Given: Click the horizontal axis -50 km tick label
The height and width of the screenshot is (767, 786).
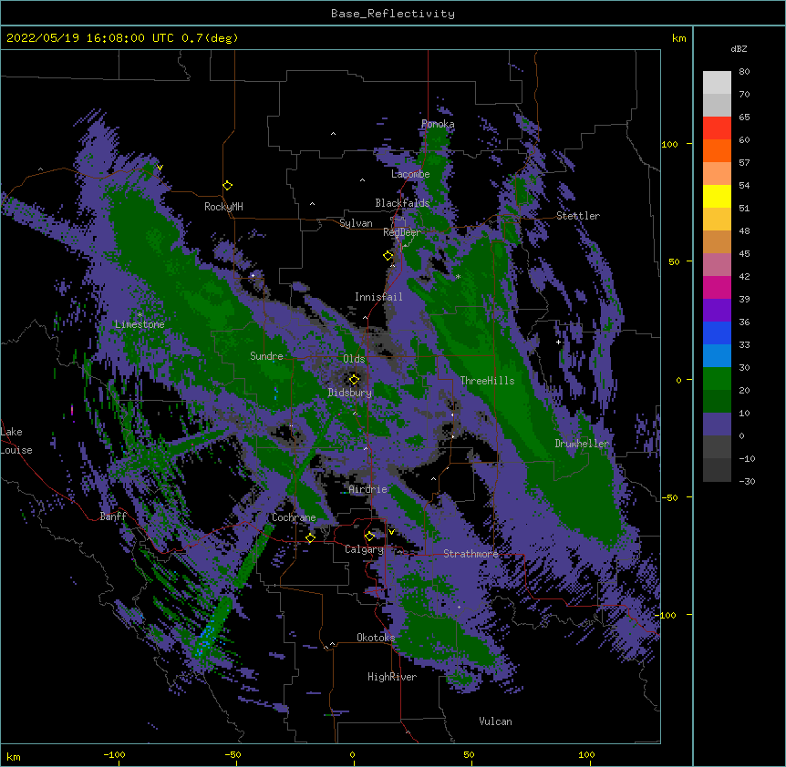Looking at the screenshot, I should (233, 754).
